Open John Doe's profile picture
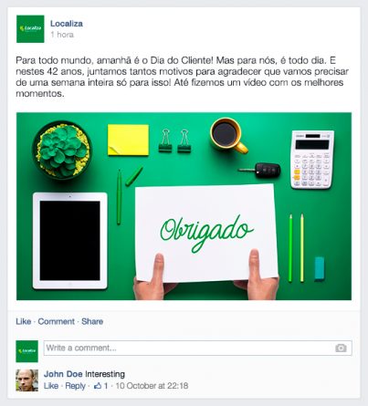368x406 pixels. click(x=27, y=380)
